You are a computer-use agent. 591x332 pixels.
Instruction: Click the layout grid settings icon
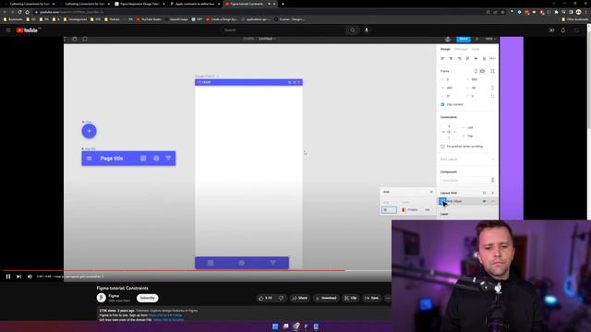[x=442, y=201]
